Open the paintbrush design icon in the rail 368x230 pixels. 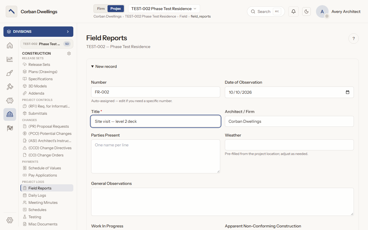click(10, 73)
